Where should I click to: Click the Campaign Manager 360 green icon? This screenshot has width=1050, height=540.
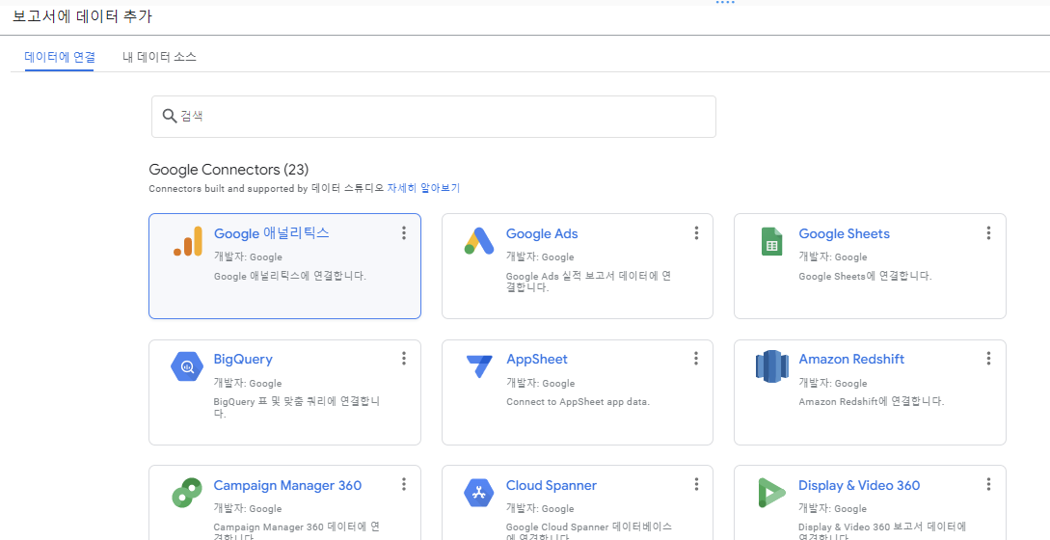click(187, 493)
